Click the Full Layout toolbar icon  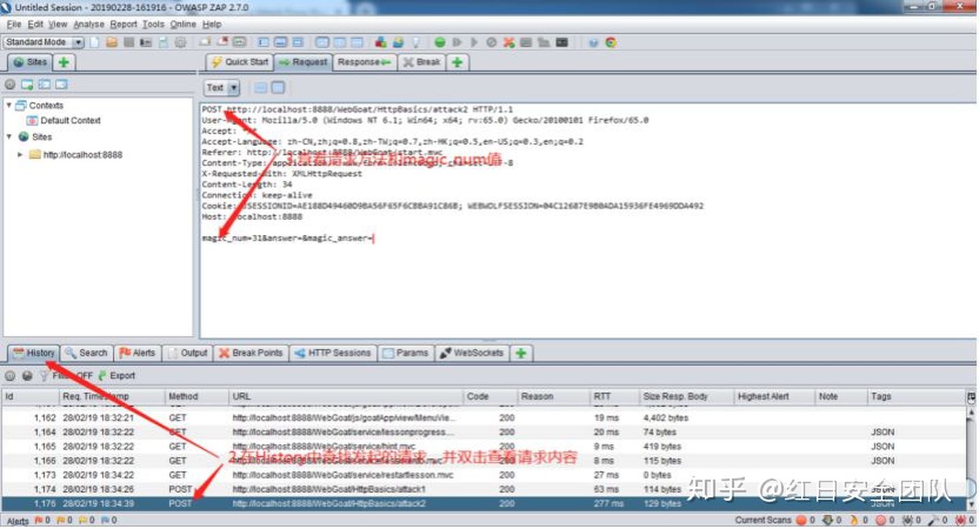point(298,42)
